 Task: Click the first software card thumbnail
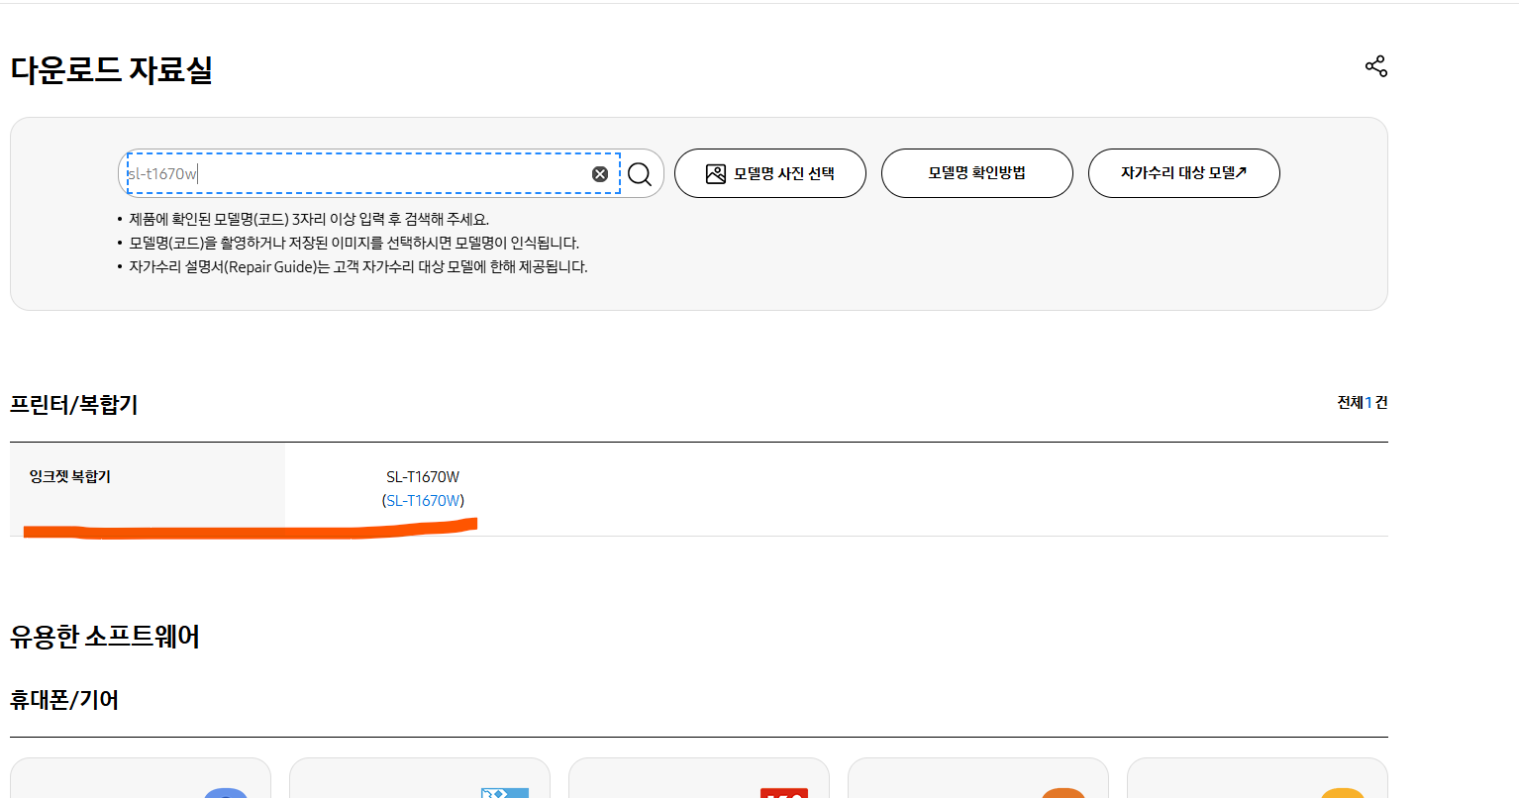tap(140, 782)
